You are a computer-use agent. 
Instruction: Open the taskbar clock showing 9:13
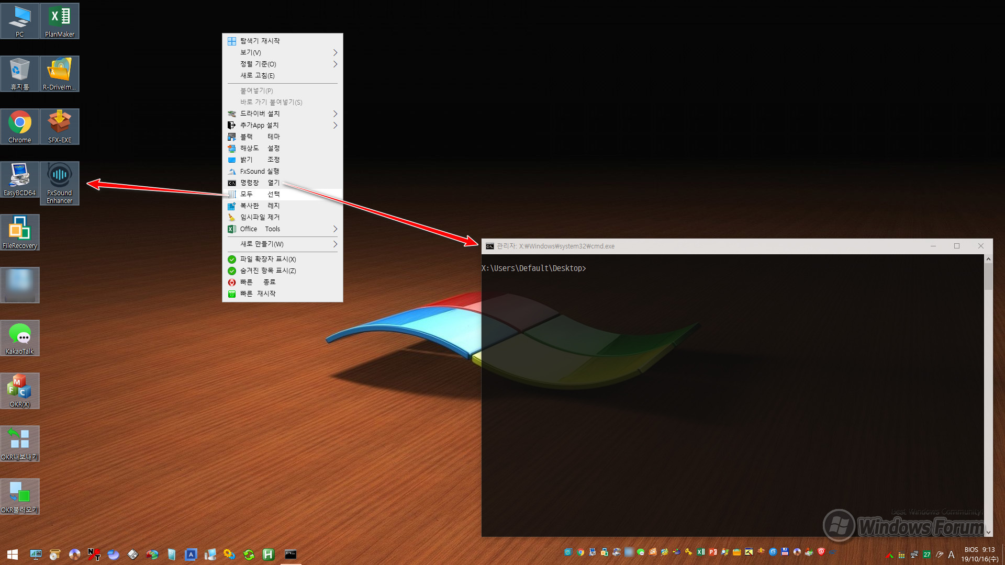pyautogui.click(x=979, y=555)
